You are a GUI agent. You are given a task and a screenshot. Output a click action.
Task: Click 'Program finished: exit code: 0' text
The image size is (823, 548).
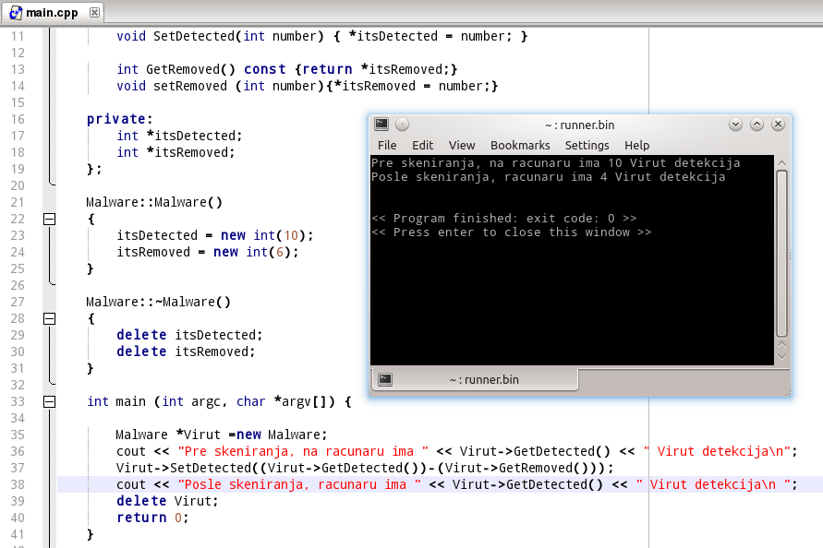[504, 218]
